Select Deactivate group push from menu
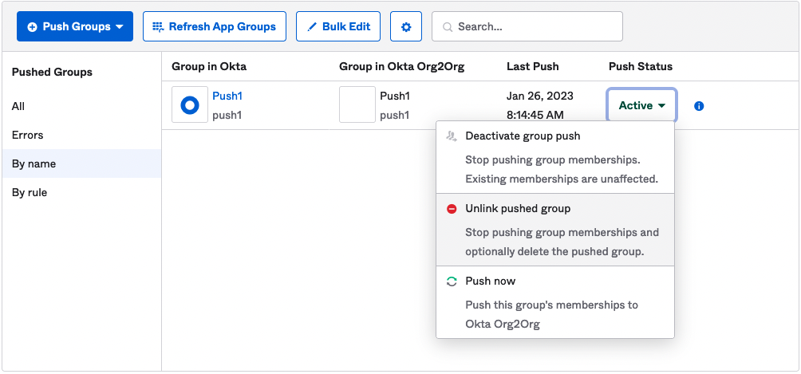This screenshot has width=801, height=374. click(523, 136)
